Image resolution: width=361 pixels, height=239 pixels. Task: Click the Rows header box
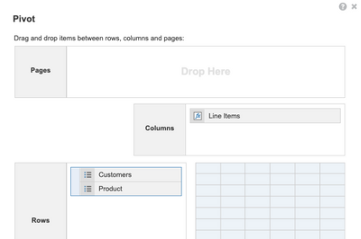[x=41, y=220]
